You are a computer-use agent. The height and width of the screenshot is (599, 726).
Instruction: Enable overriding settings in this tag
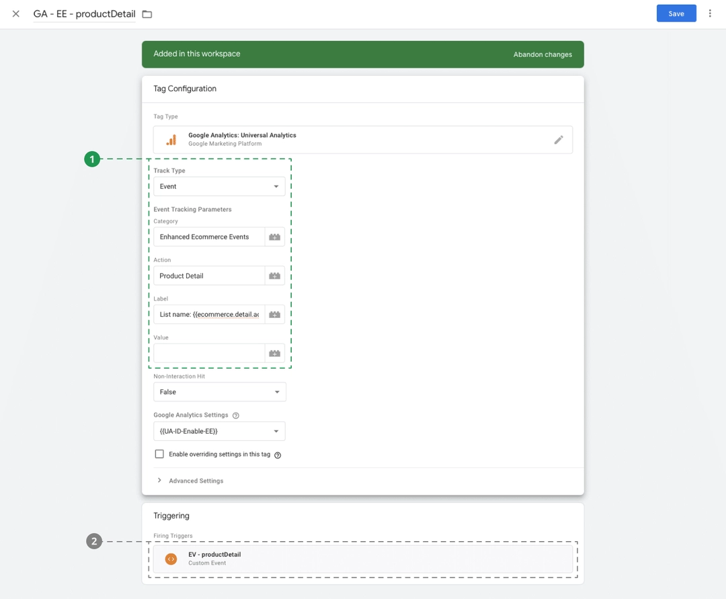[159, 454]
